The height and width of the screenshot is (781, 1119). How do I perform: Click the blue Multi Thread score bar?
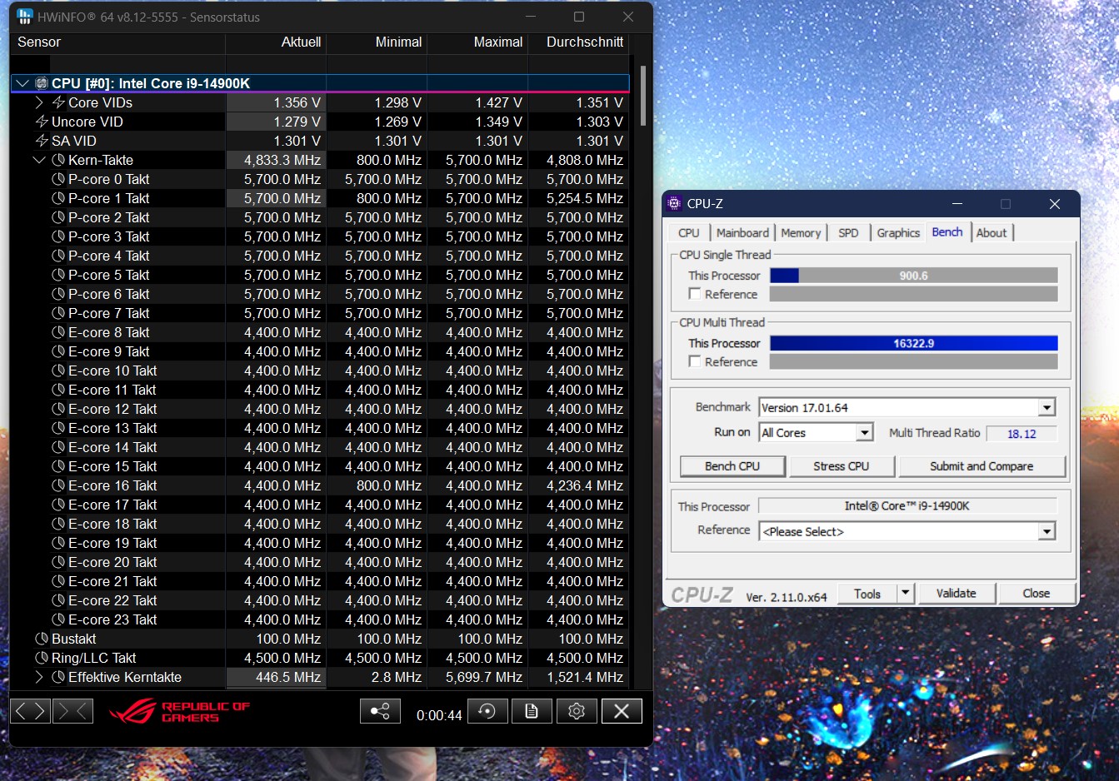point(912,343)
